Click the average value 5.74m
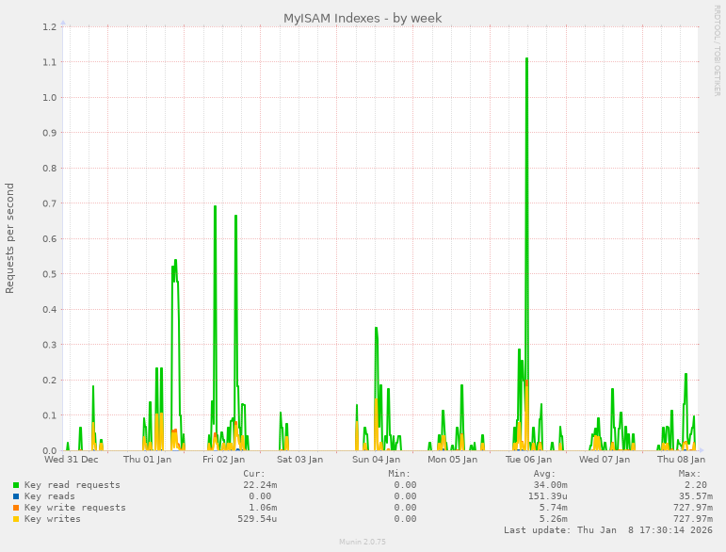726x552 pixels. pyautogui.click(x=553, y=508)
